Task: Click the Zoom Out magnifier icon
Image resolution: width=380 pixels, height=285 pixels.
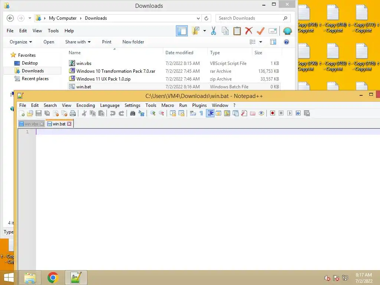Action: (161, 113)
